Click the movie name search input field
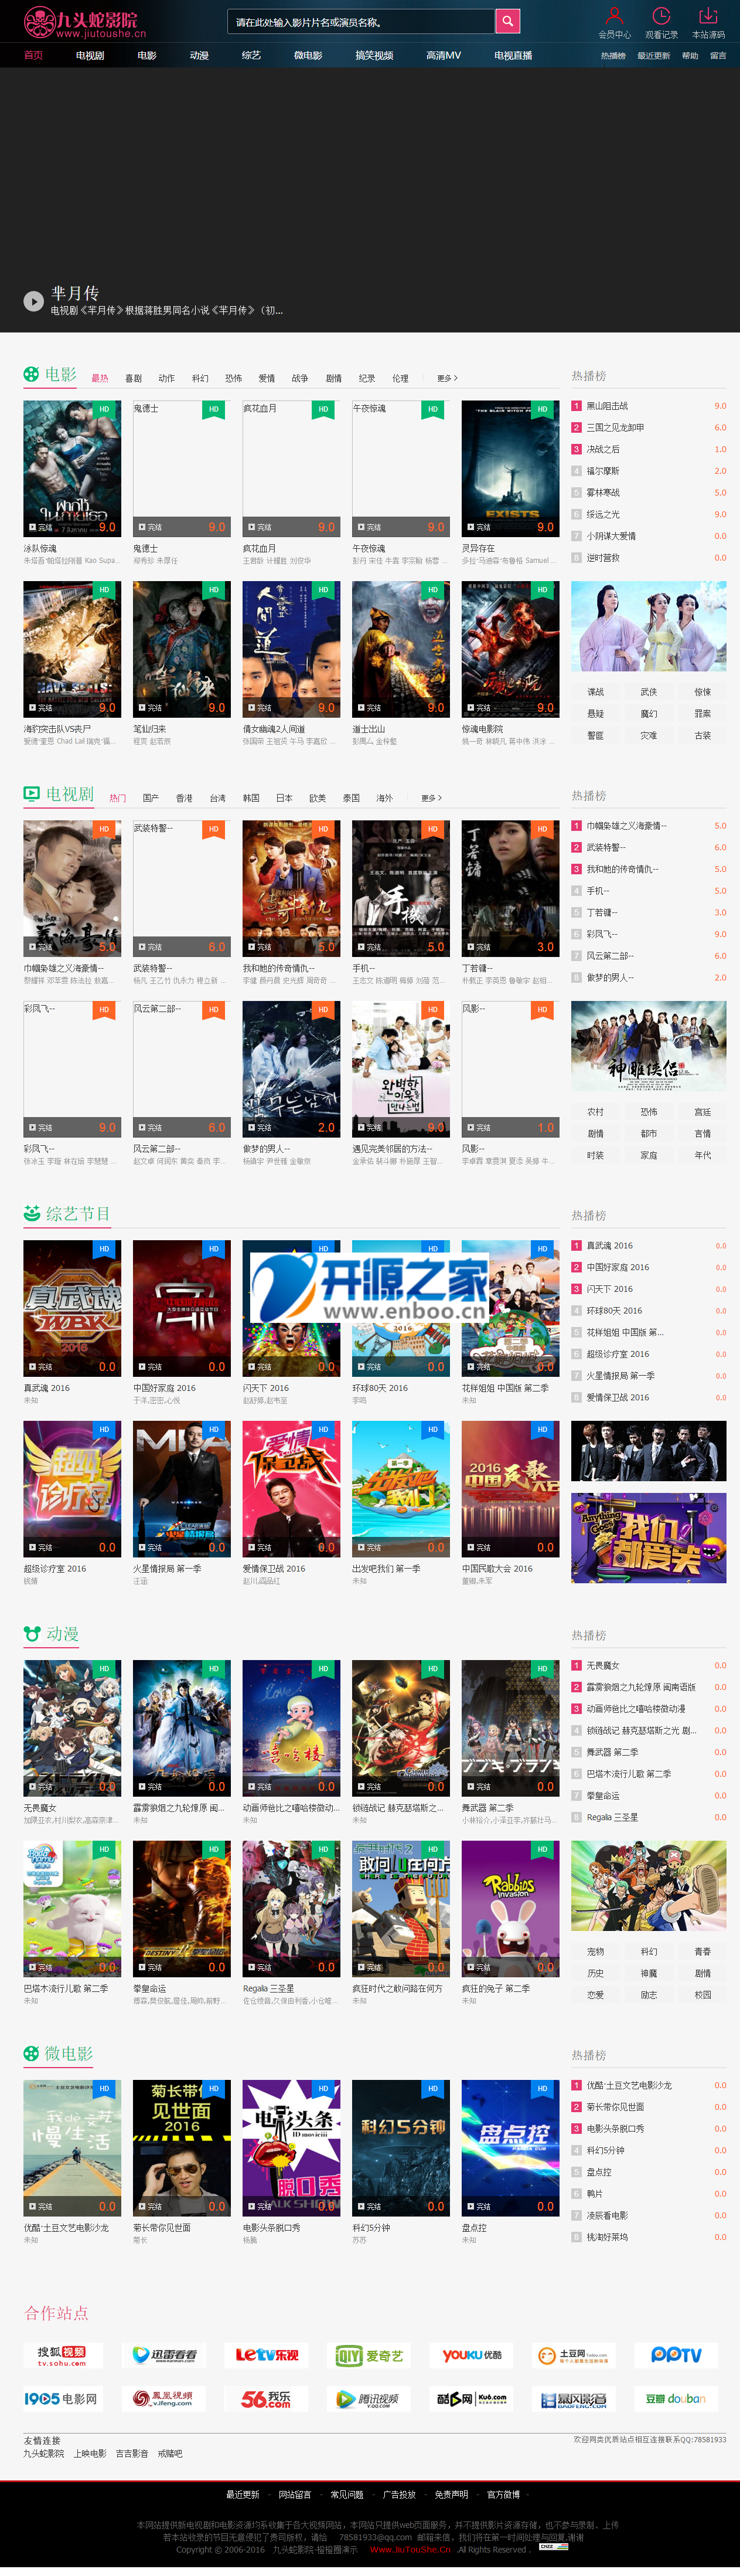 360,21
